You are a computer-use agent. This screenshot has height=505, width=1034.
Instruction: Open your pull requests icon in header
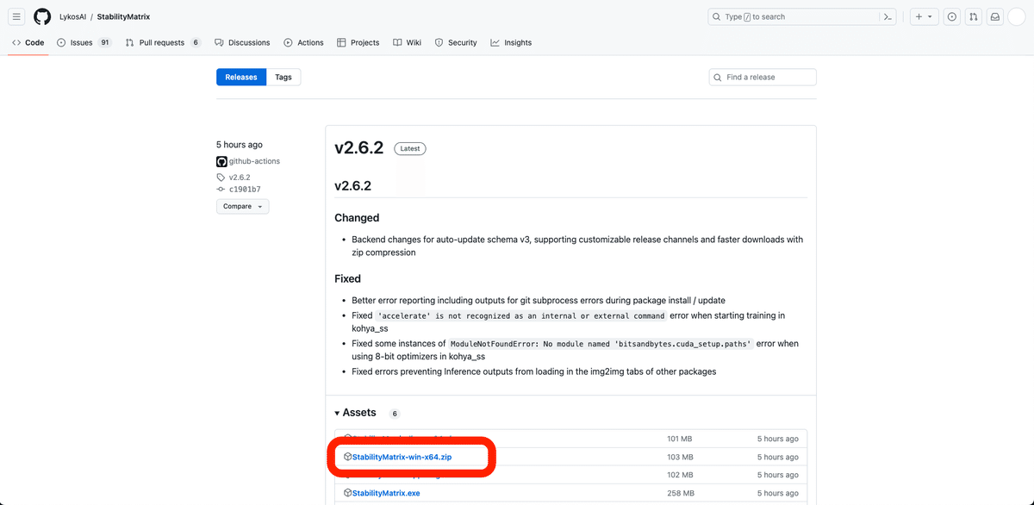[x=973, y=16]
